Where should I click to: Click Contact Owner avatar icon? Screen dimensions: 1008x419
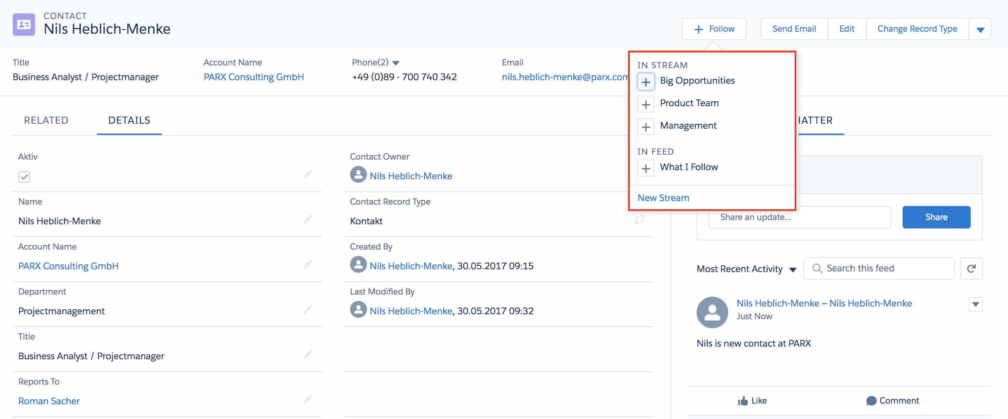tap(358, 175)
